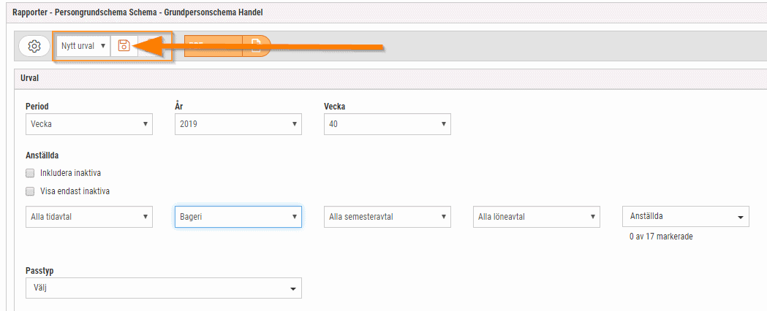Open the Vecka dropdown showing 40
The image size is (767, 311).
click(388, 124)
